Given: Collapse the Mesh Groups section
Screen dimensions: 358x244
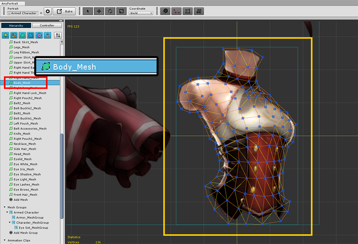Looking at the screenshot, I should (5, 207).
